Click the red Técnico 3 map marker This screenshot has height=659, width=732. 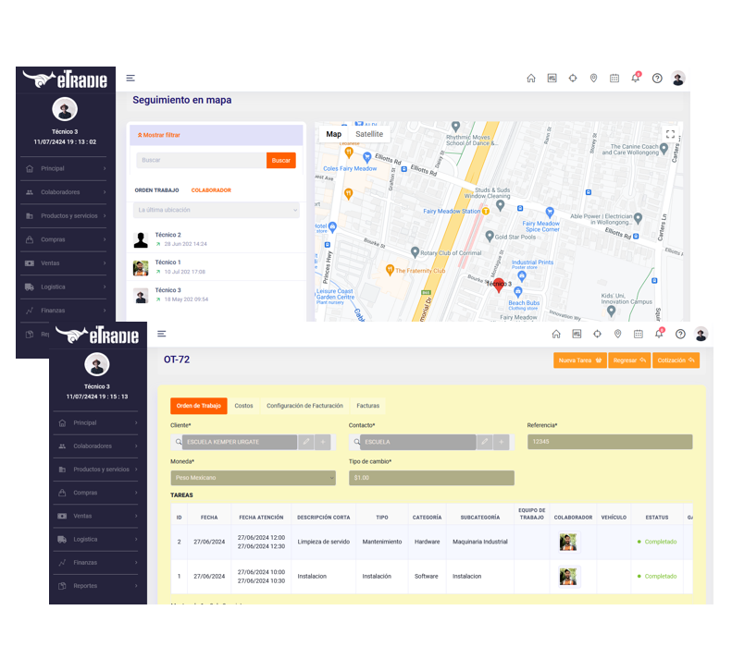(x=498, y=285)
